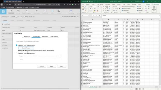Image resolution: width=161 pixels, height=90 pixels.
Task: Select Cut scissors icon in Excel
Action: tap(86, 7)
